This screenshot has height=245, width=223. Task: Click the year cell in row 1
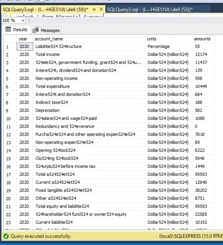pyautogui.click(x=25, y=47)
